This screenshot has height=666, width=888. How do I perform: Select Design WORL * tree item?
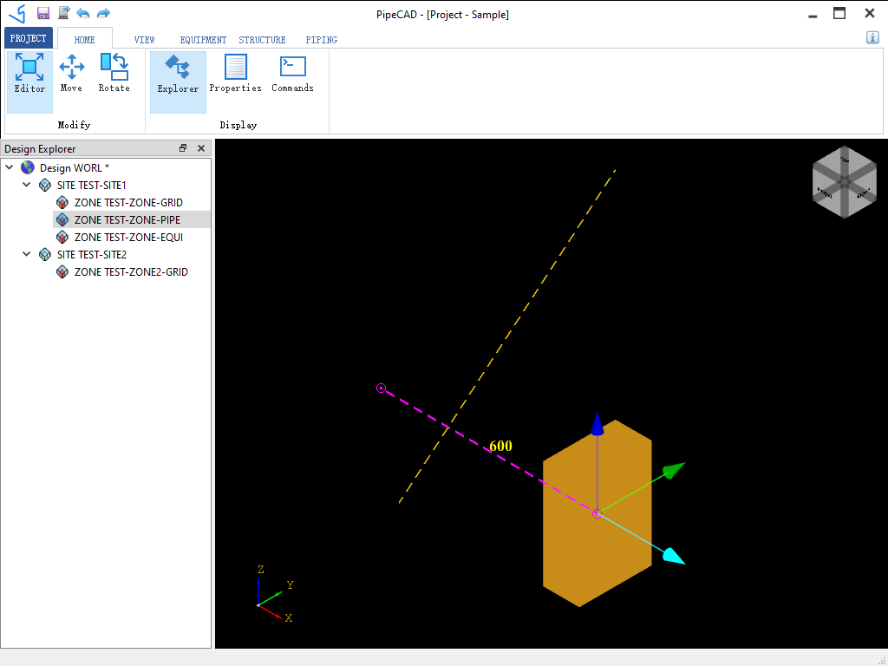(75, 167)
